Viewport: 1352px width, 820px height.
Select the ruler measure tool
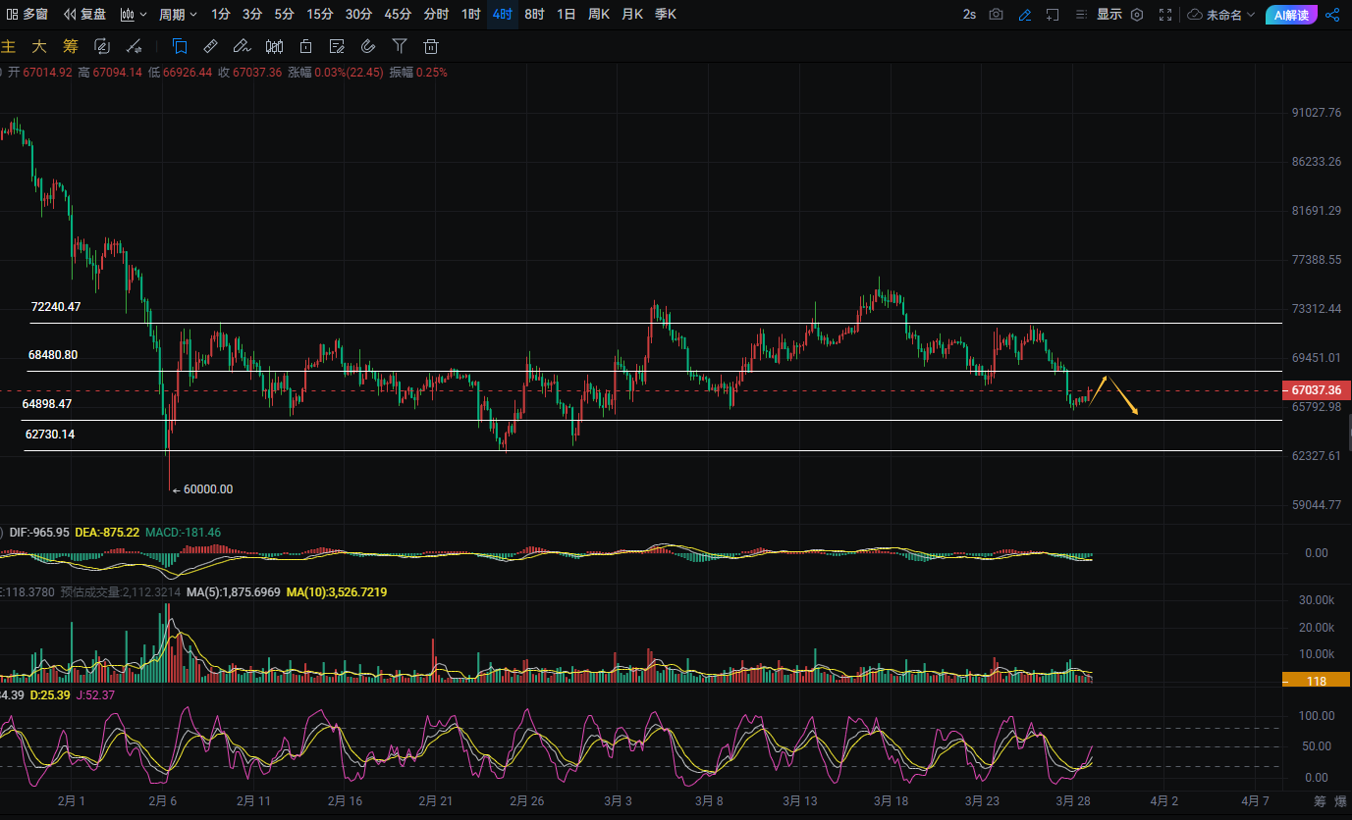(210, 46)
